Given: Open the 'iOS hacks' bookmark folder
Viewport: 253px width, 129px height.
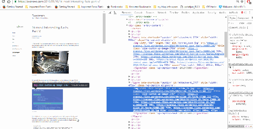Looking at the screenshot, I should [209, 7].
